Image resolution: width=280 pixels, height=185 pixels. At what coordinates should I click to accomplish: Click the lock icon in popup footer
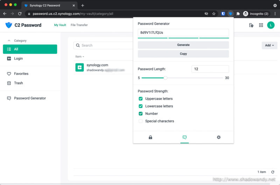click(150, 137)
